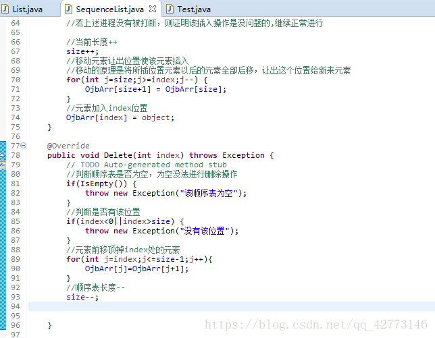Click 'OjbArr[index] = object;' on line 74
This screenshot has height=338, width=435.
120,117
